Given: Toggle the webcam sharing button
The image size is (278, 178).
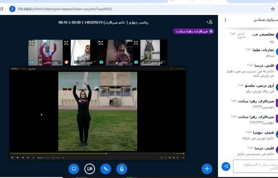Looking at the screenshot, I should 90,169.
